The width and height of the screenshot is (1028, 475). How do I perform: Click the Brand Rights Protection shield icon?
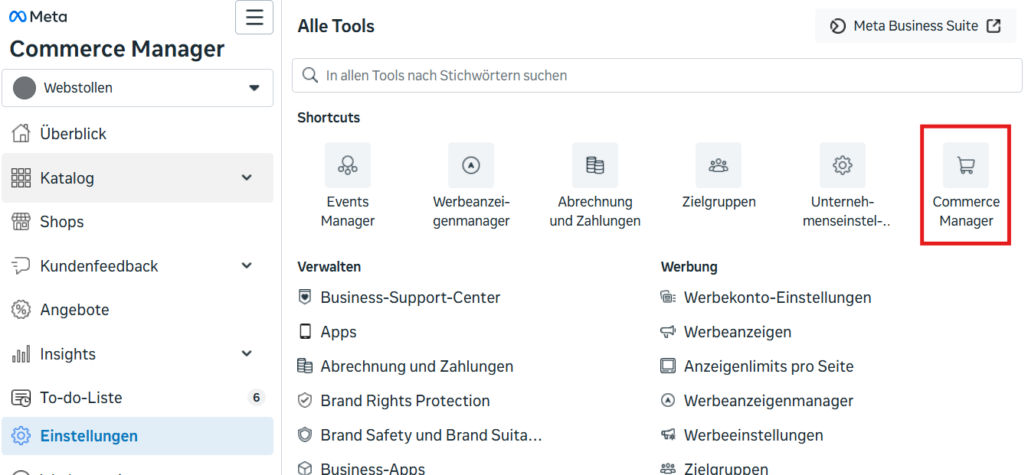pyautogui.click(x=305, y=400)
